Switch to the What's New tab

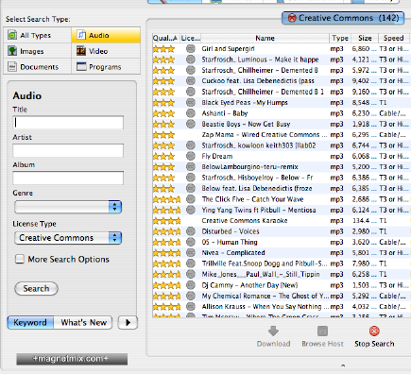click(x=83, y=322)
